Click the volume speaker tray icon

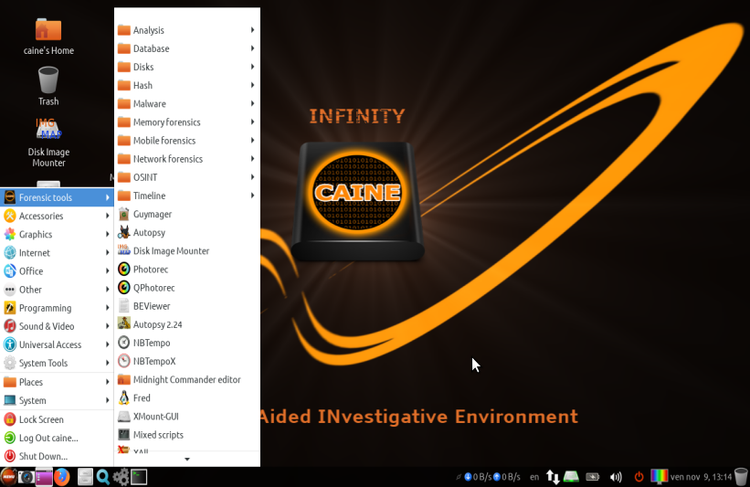pyautogui.click(x=616, y=477)
